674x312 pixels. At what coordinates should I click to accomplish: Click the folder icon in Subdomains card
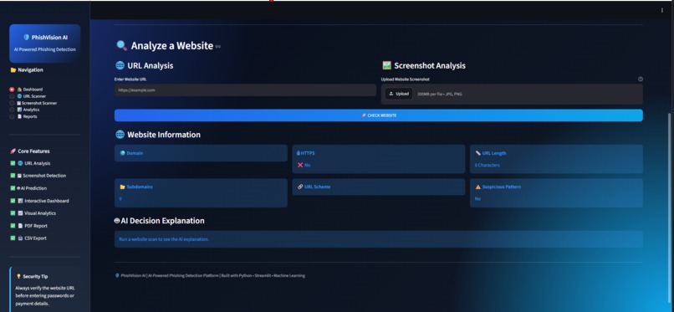122,187
